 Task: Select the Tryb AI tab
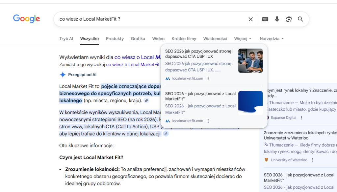66,38
